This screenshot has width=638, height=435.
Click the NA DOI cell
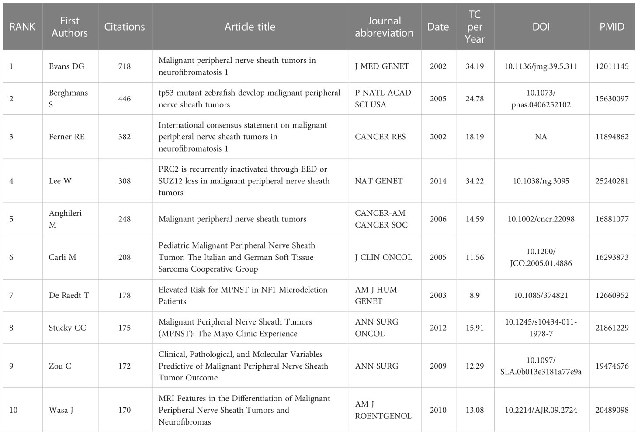point(541,137)
